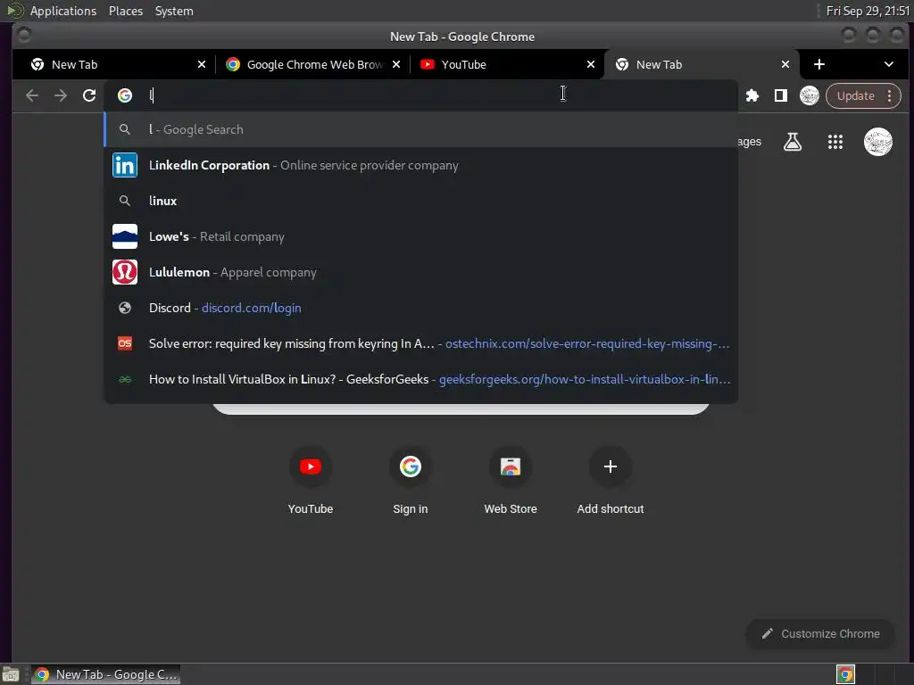This screenshot has width=914, height=685.
Task: Open the Chrome icon in the system tray
Action: 845,674
